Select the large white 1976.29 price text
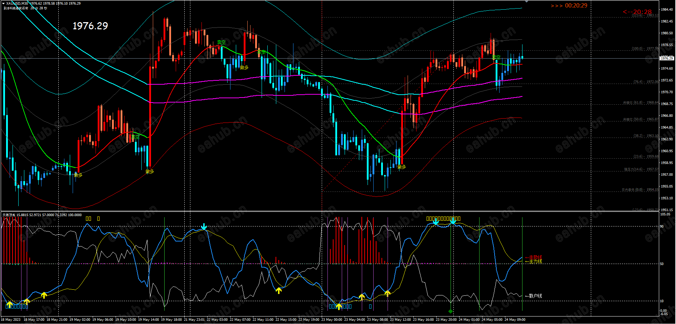This screenshot has height=324, width=676. 90,26
